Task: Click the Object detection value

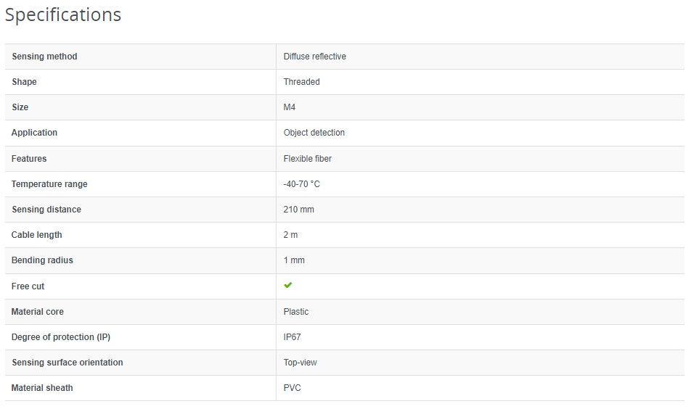Action: tap(314, 133)
